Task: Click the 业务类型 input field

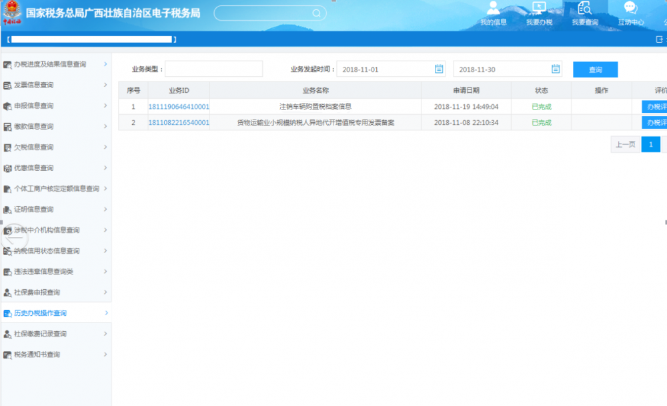Action: [x=213, y=69]
